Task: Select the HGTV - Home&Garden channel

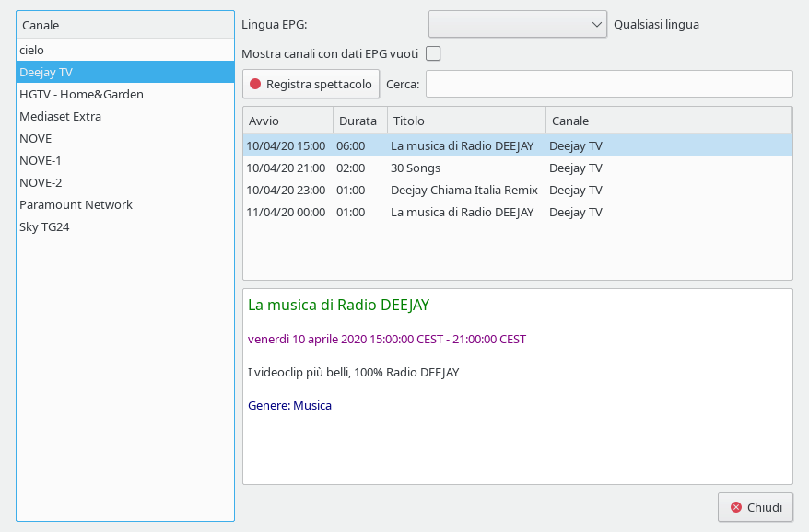Action: click(125, 94)
